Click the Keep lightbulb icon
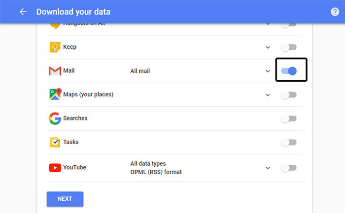The image size is (345, 213). pos(55,47)
